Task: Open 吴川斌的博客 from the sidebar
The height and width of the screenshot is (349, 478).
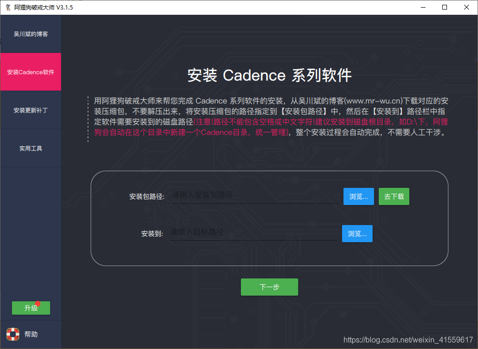Action: coord(31,33)
